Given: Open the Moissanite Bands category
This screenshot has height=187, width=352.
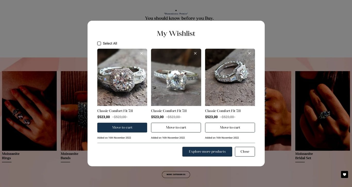Looking at the screenshot, I should [70, 156].
